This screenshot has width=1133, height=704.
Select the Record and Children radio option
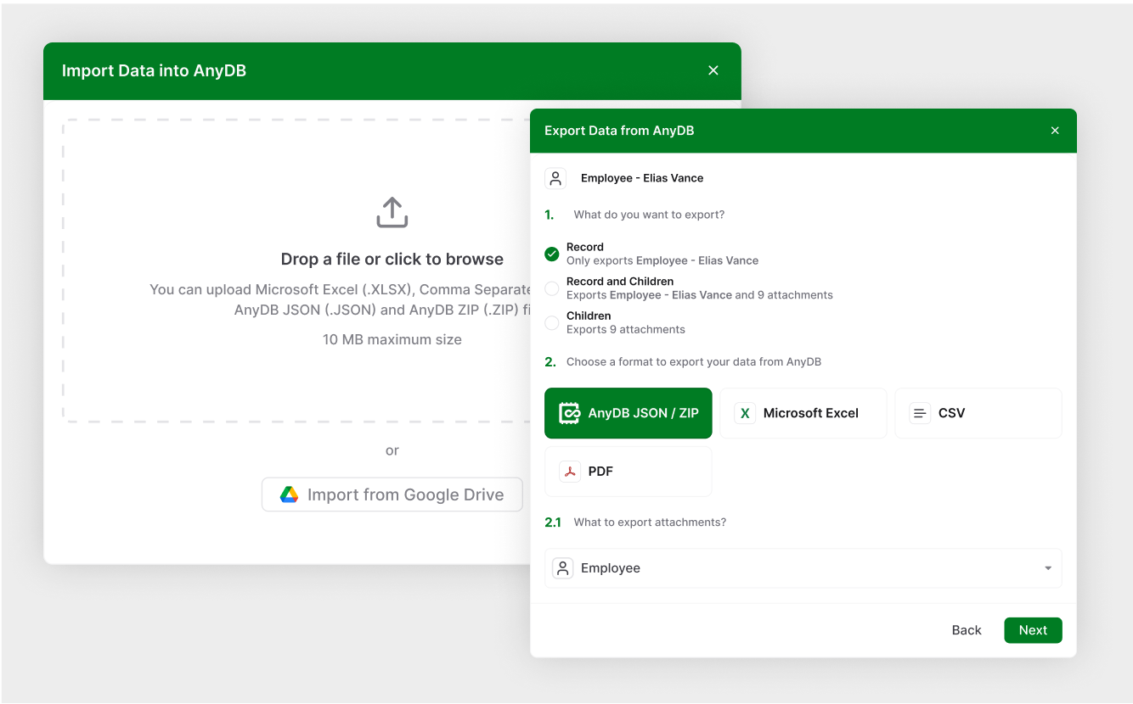coord(552,288)
